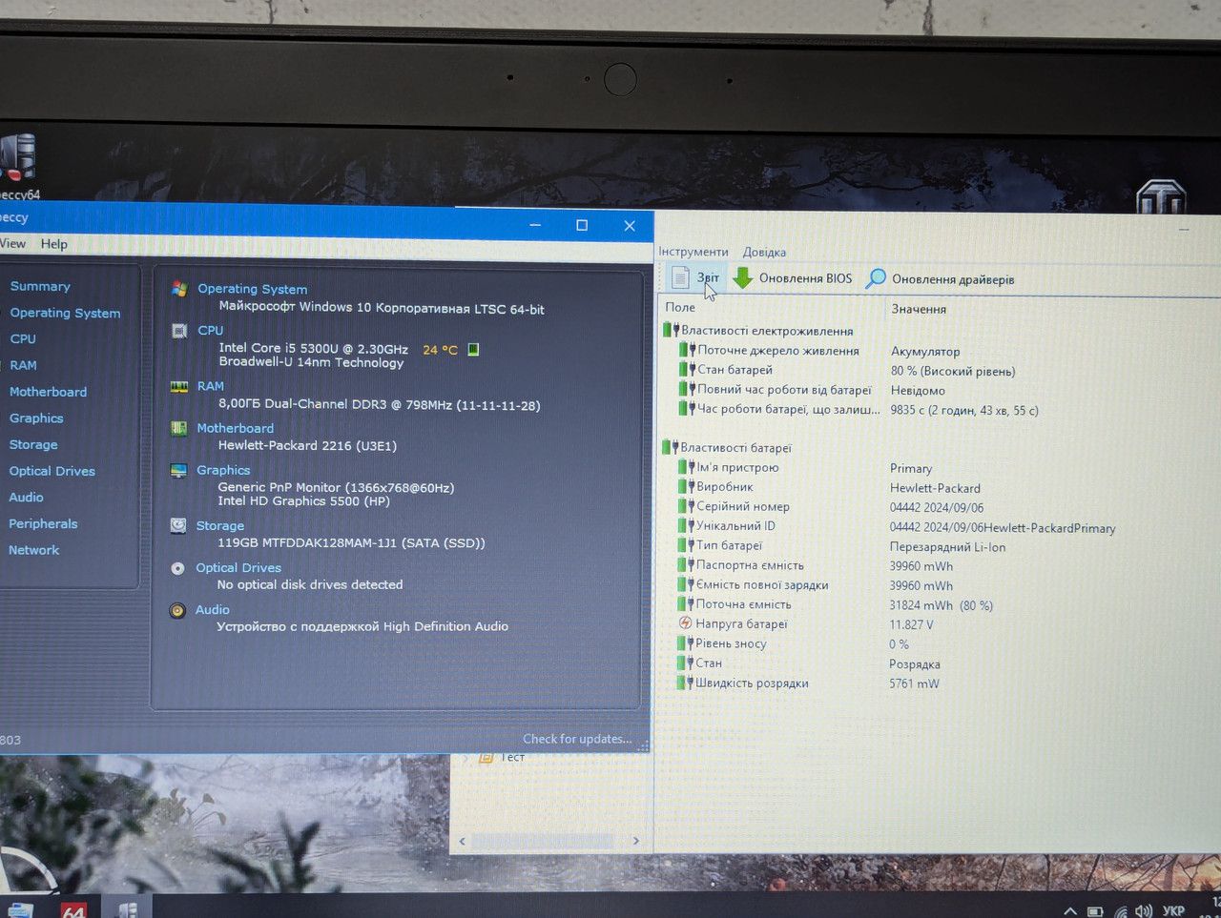Click the icon beside Властивості електроживлення

[671, 330]
